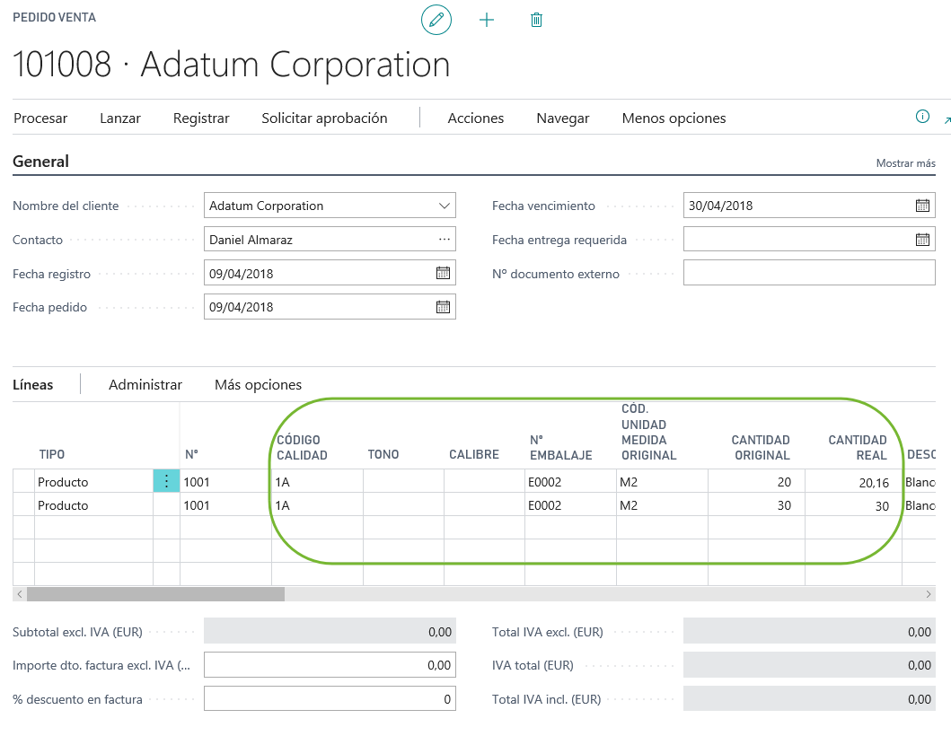This screenshot has height=736, width=951.
Task: Open calendar for Fecha registro
Action: click(x=443, y=273)
